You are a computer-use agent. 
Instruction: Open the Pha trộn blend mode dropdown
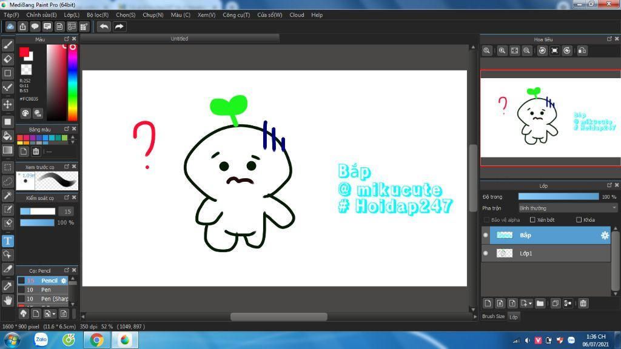568,208
